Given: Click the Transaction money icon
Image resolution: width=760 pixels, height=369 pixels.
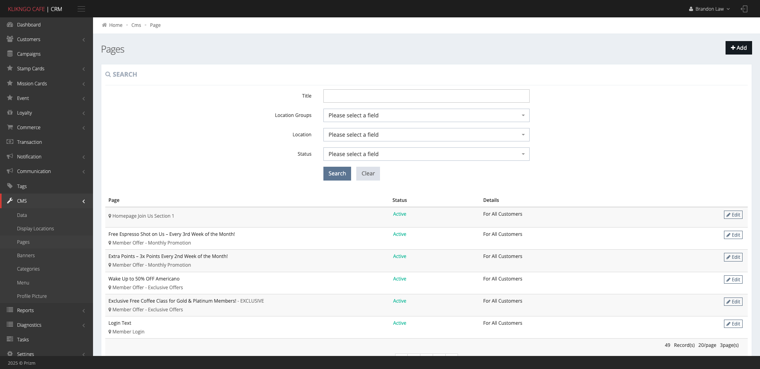Looking at the screenshot, I should pos(10,142).
